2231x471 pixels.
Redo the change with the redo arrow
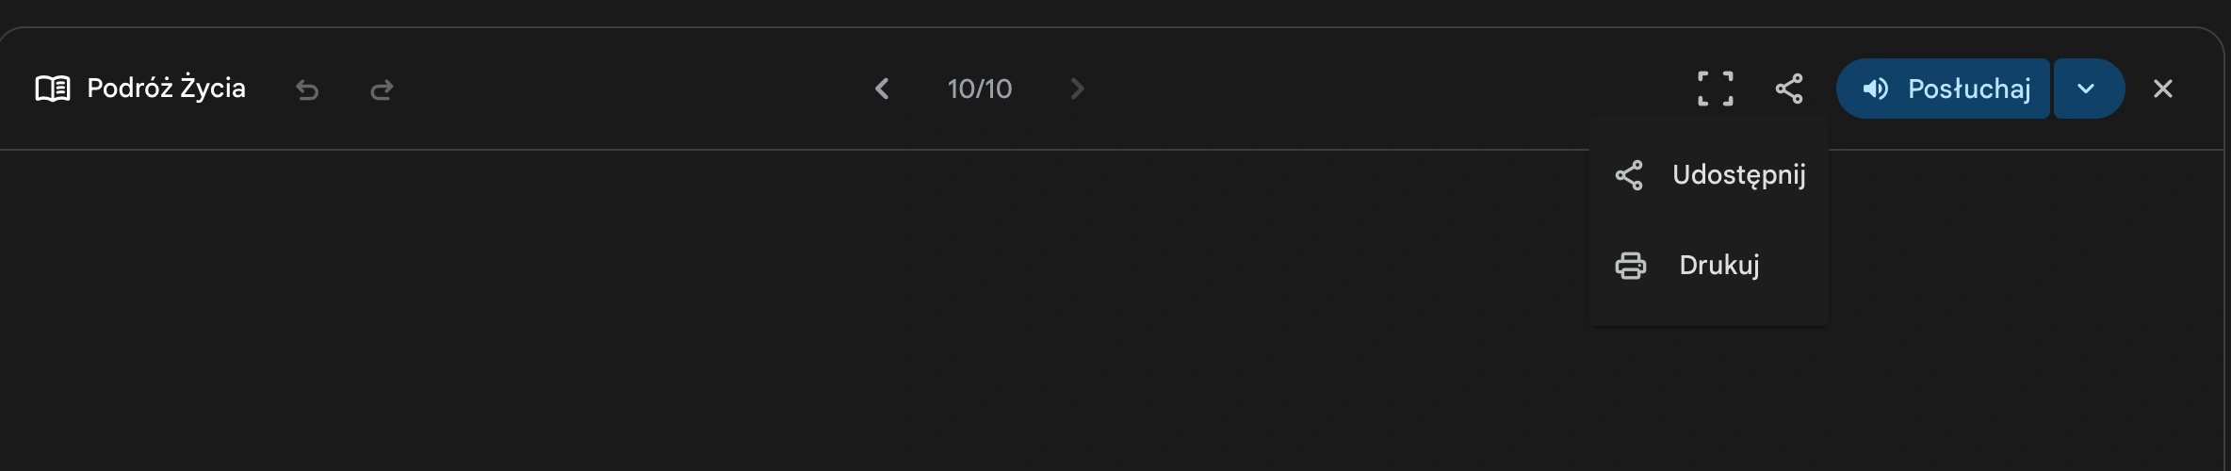[382, 89]
